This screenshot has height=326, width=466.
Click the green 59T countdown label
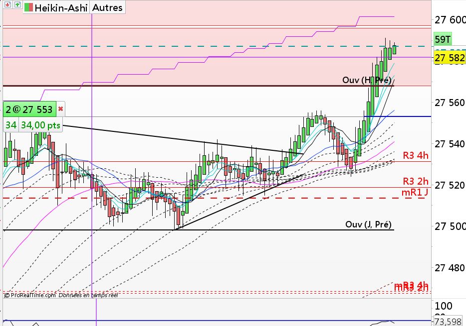click(443, 39)
